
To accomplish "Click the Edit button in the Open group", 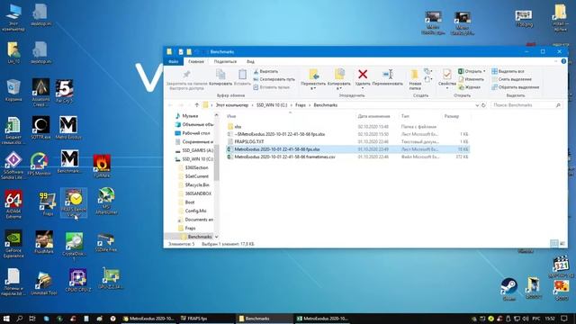I will click(472, 79).
